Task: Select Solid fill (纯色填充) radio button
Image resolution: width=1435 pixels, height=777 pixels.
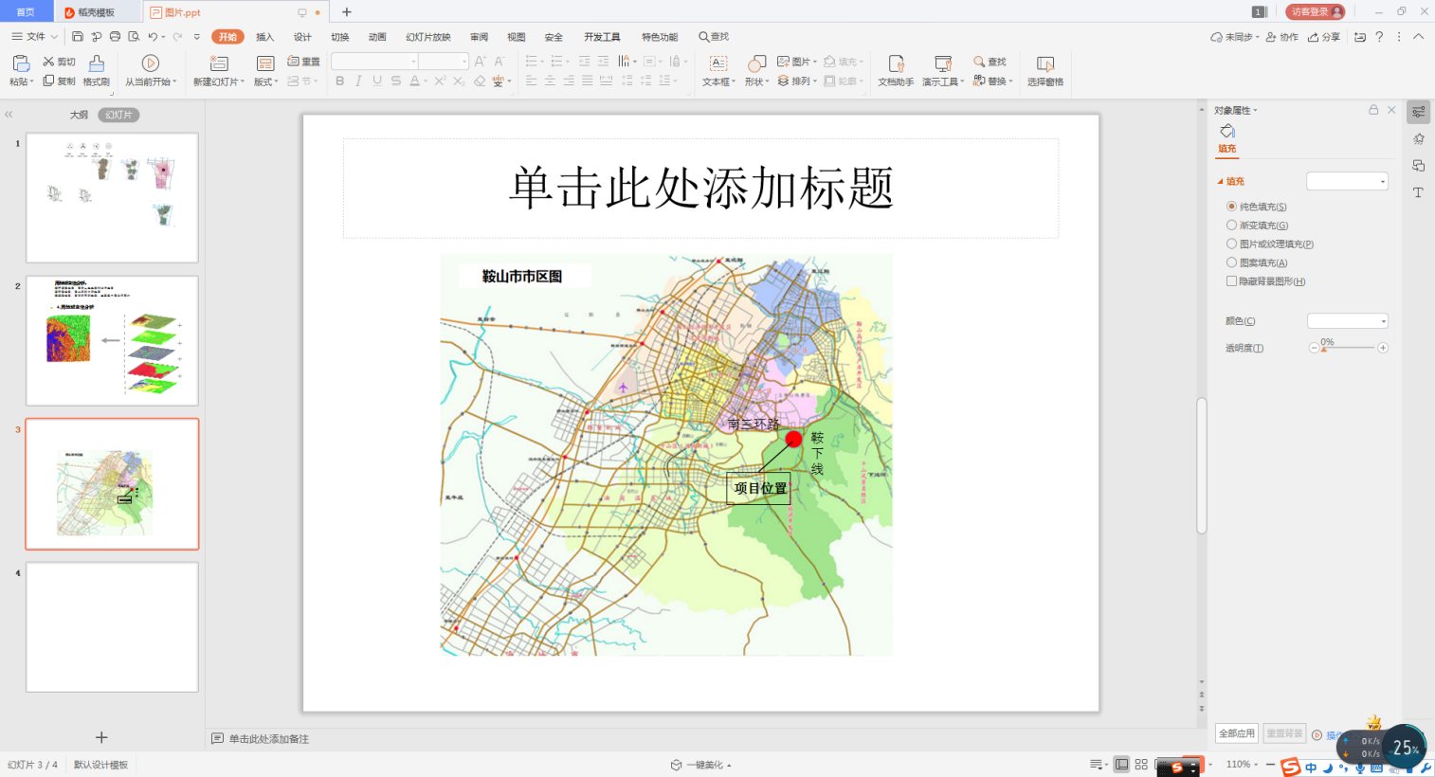Action: click(1232, 207)
